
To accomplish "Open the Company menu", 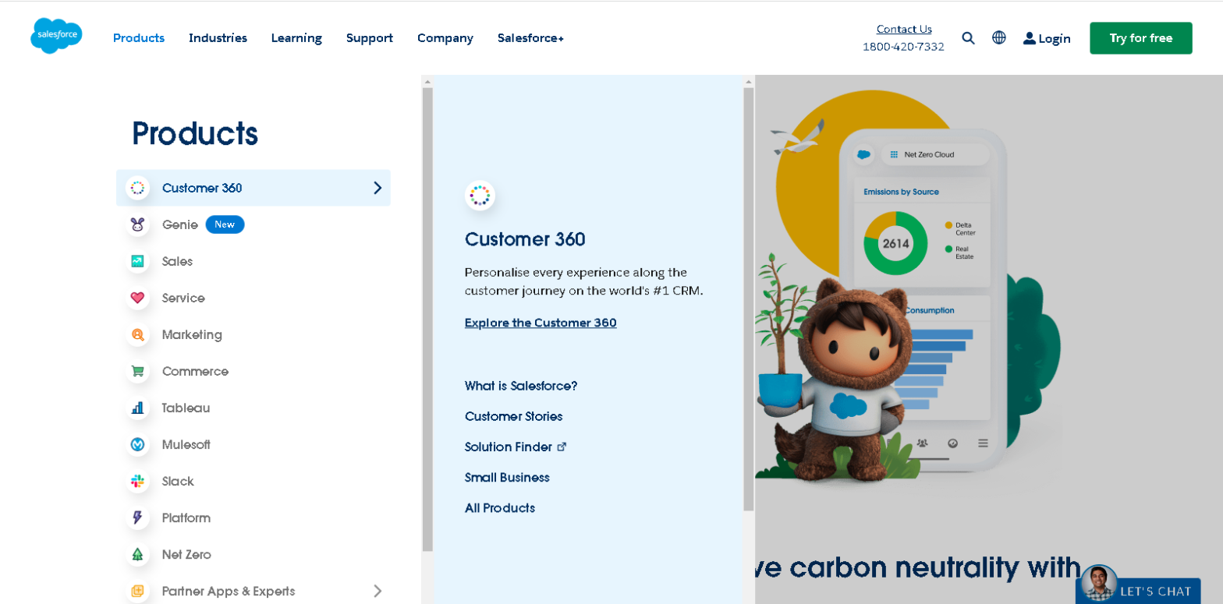I will click(x=445, y=37).
